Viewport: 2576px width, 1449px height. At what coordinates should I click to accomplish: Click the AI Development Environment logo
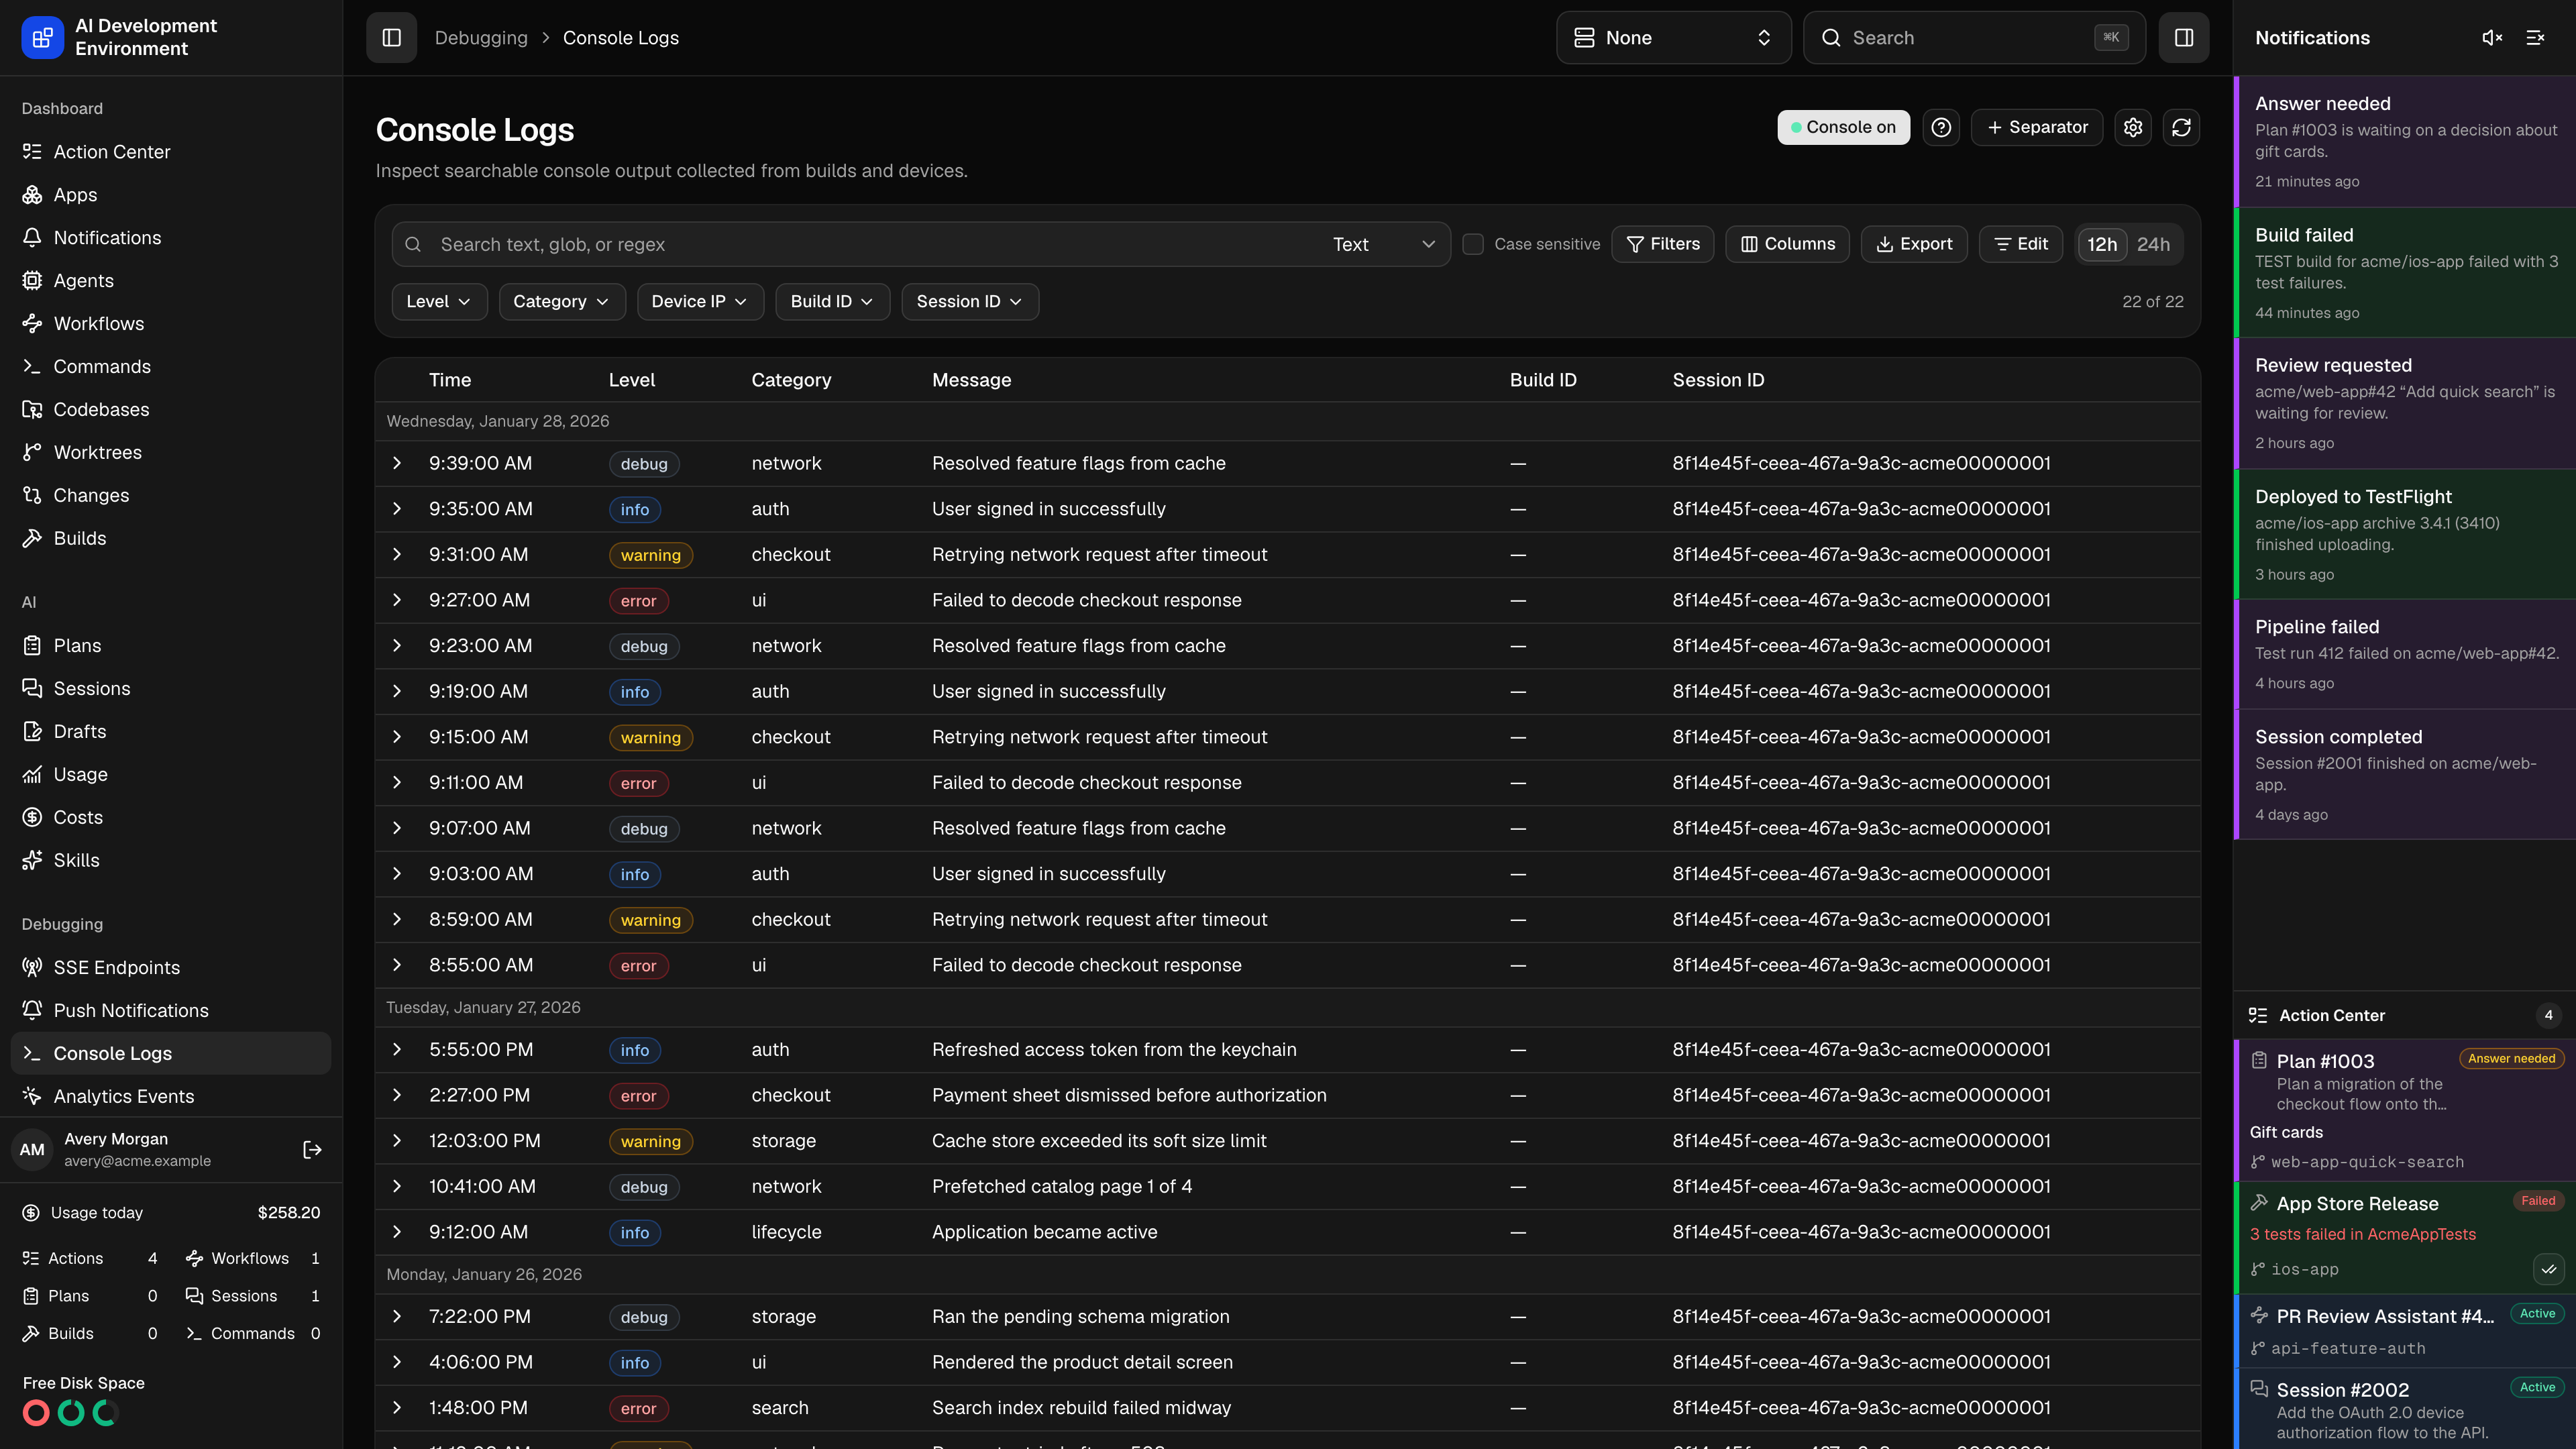[x=42, y=38]
